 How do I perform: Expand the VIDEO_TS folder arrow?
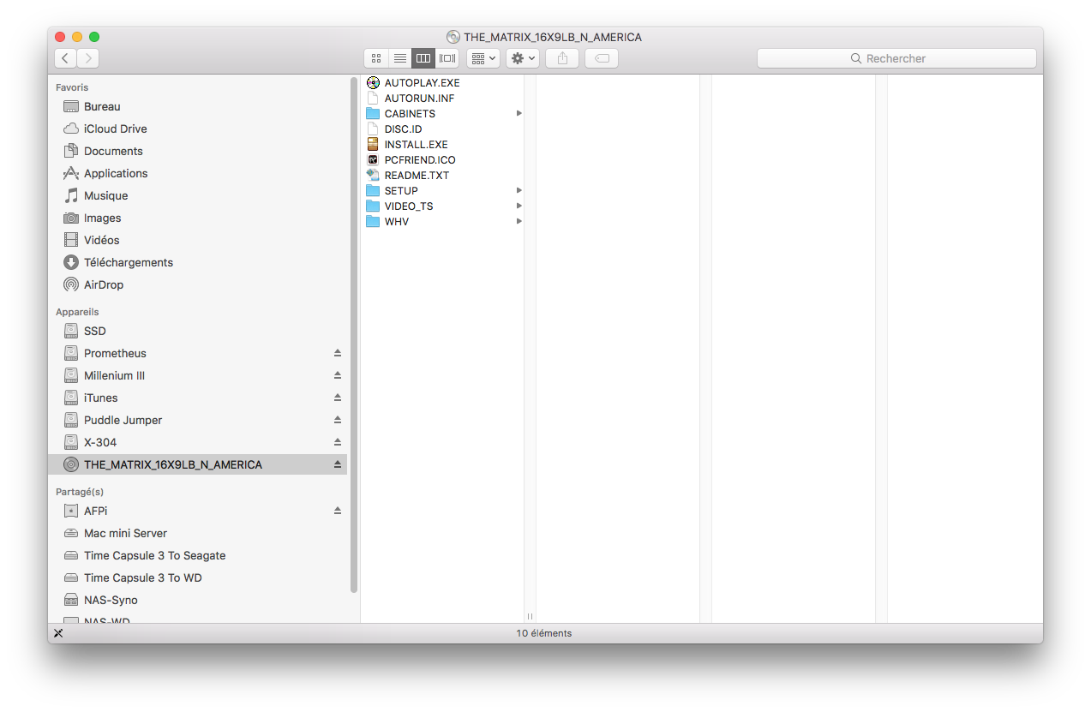pos(519,206)
